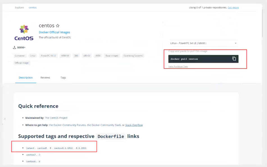Open the Linux - PowerPC 64 LE dropdown

click(x=203, y=43)
